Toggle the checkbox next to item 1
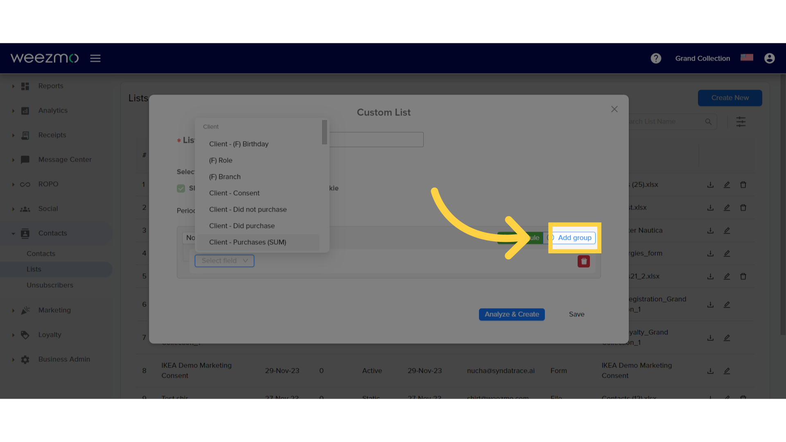Viewport: 786px width, 442px height. pos(181,188)
